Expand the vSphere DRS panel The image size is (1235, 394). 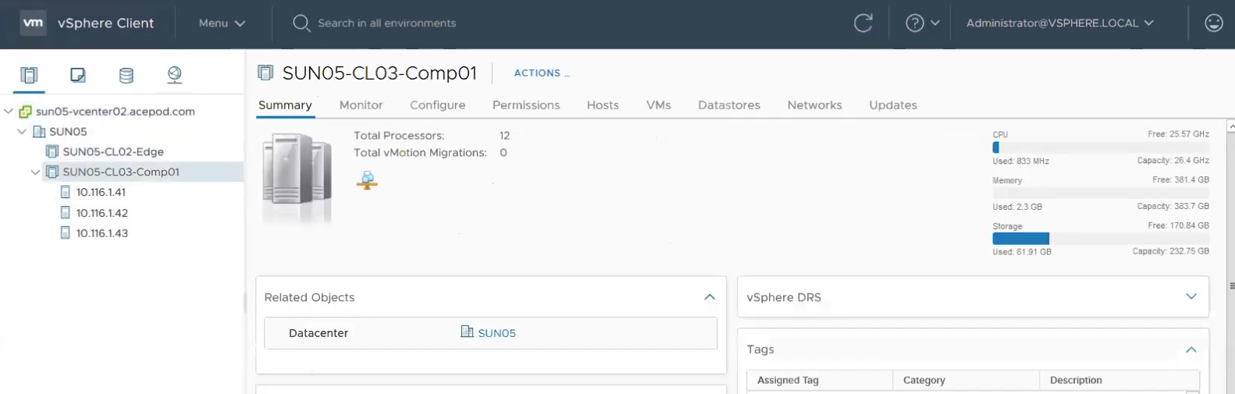click(1191, 296)
